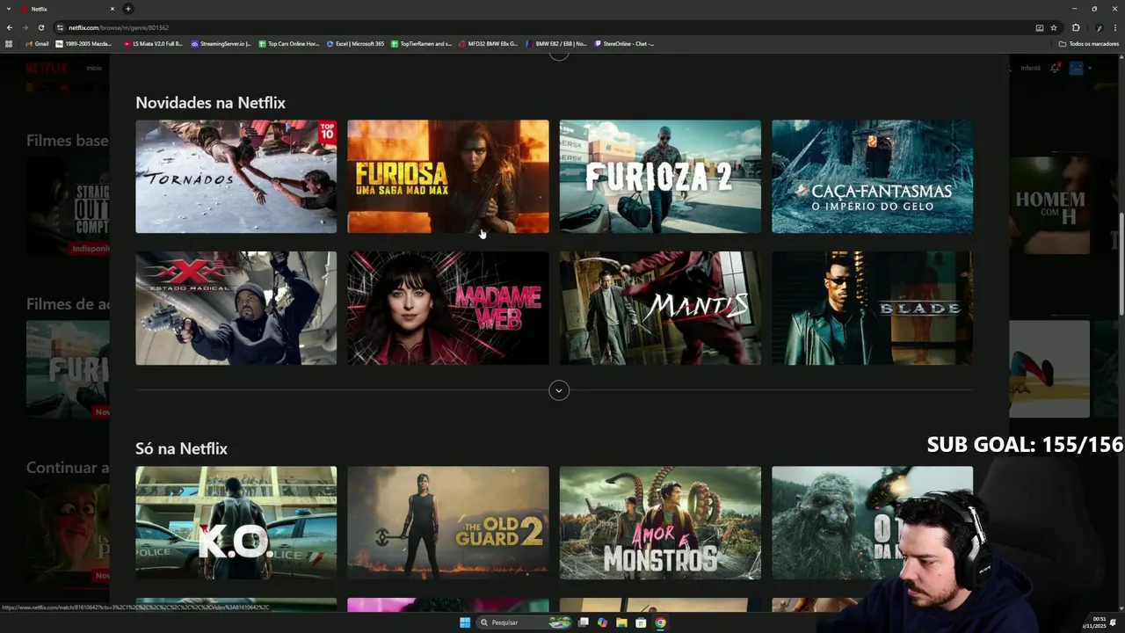
Task: Open the Todos os marcadores folder
Action: pos(1089,43)
